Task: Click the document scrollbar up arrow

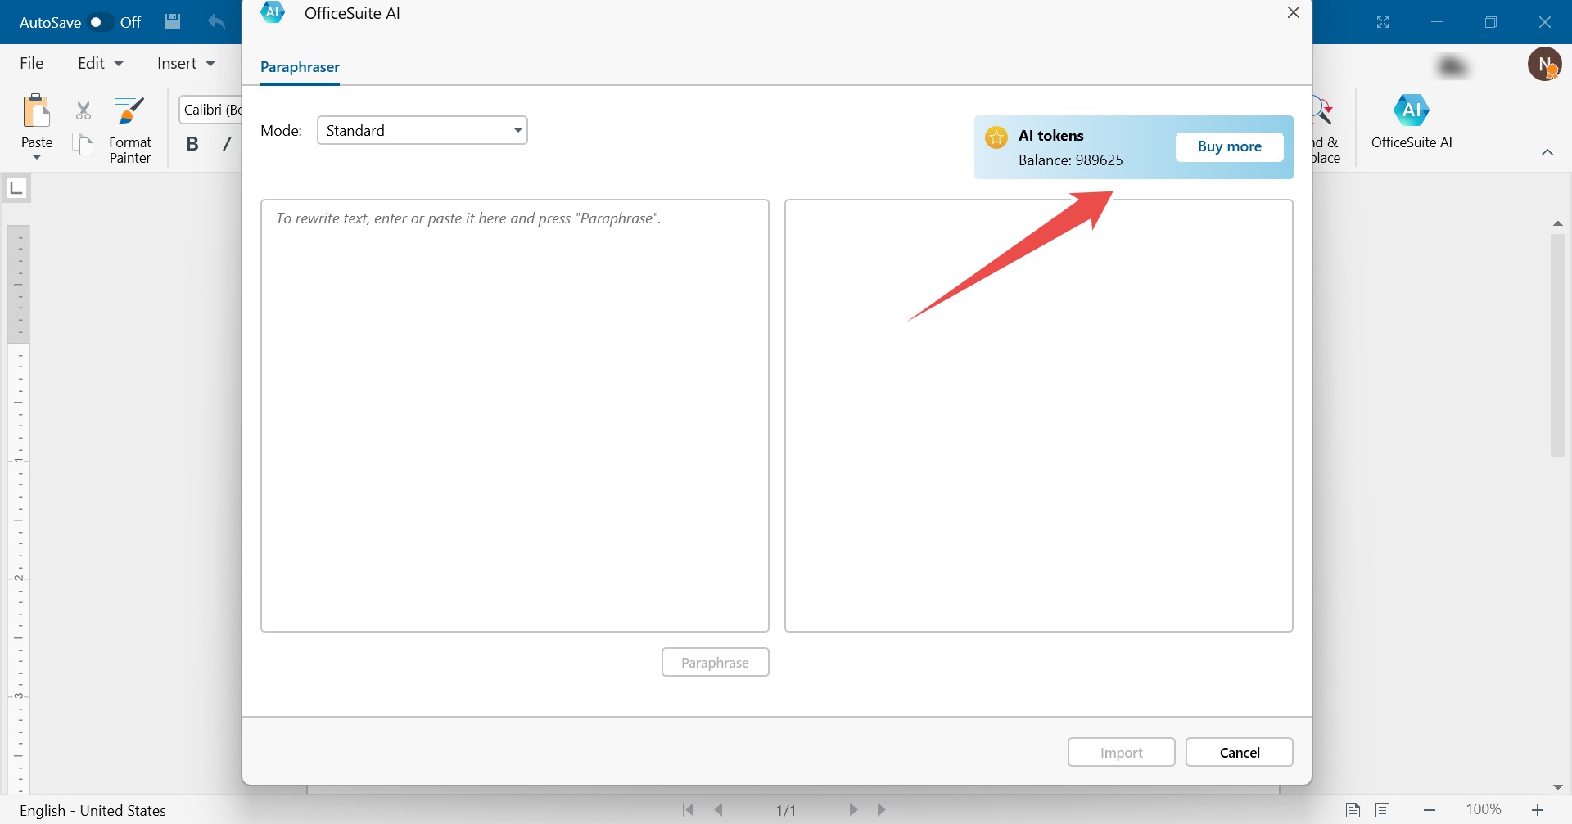Action: pos(1558,223)
